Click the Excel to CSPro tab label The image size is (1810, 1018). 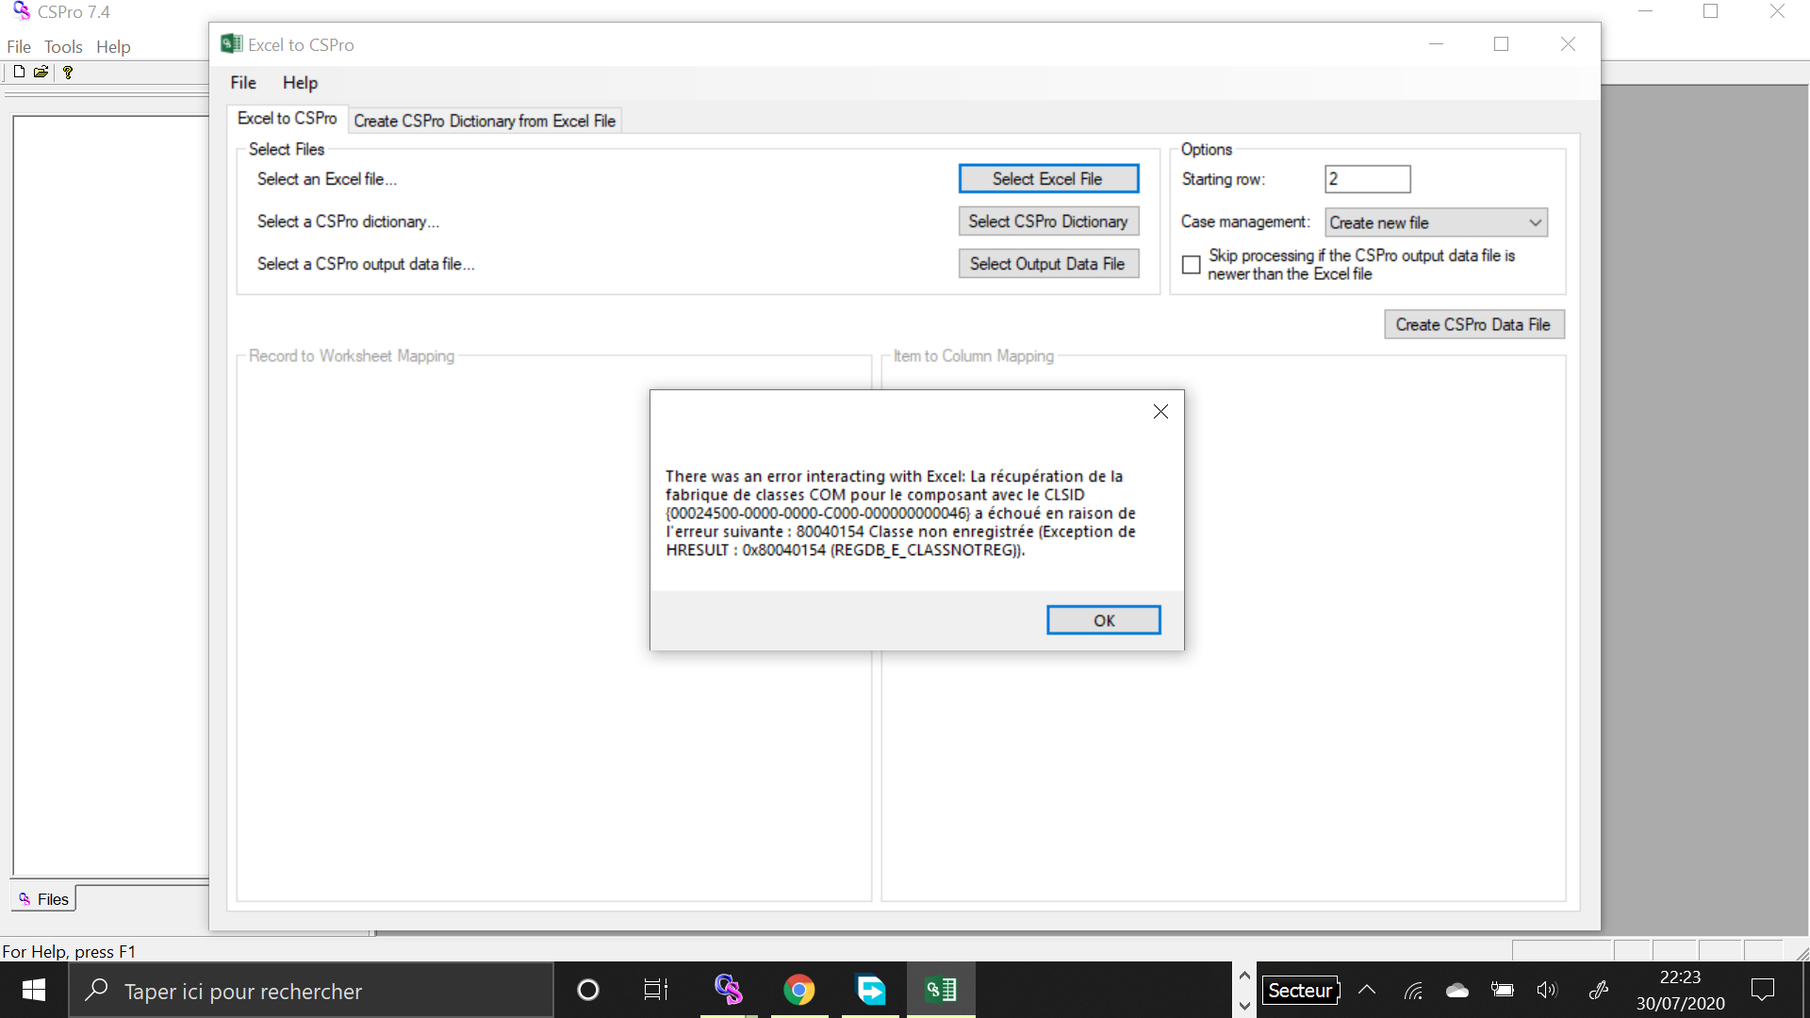click(288, 120)
